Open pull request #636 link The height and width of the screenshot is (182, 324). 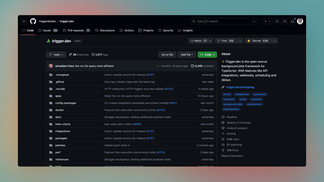(137, 124)
